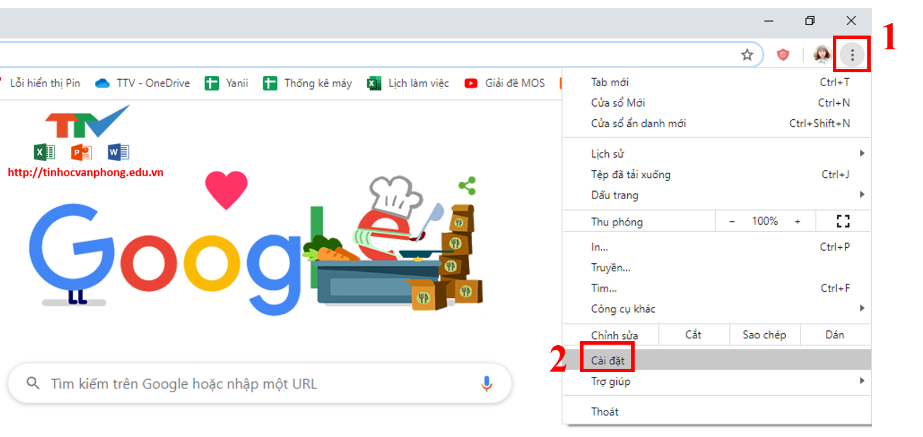Open the Lịch làm việc Excel bookmark
The height and width of the screenshot is (437, 923).
[x=408, y=83]
